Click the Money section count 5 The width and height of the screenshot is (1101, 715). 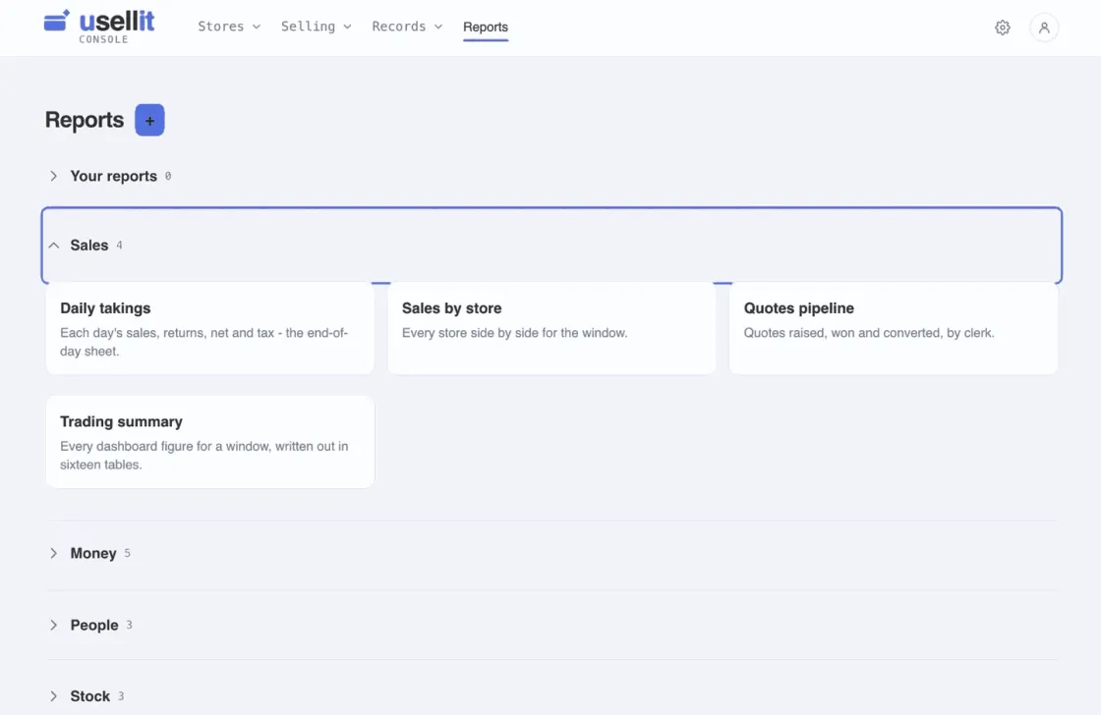click(127, 553)
